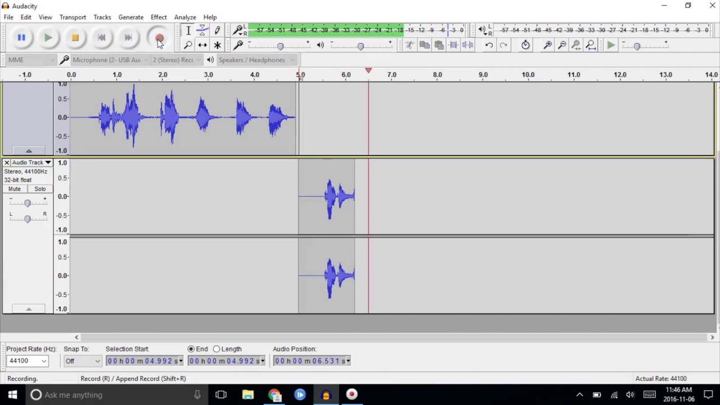Open the Speakers / Headphones output dropdown
This screenshot has height=405, width=720.
pyautogui.click(x=257, y=60)
